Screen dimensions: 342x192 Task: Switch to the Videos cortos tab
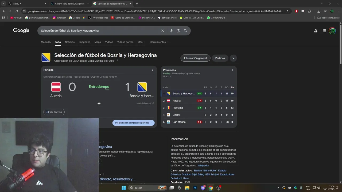[x=125, y=42]
